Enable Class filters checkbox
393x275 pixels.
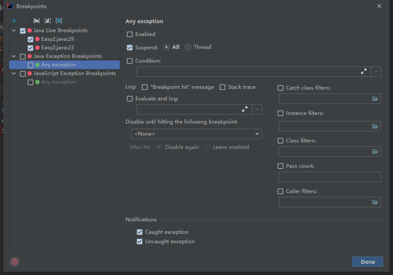tap(280, 141)
